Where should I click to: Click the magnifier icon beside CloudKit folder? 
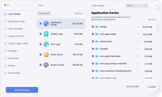138,49
